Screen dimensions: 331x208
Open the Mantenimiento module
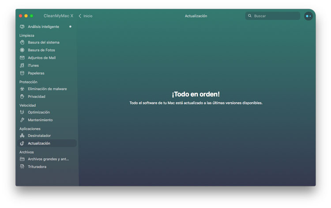[47, 120]
